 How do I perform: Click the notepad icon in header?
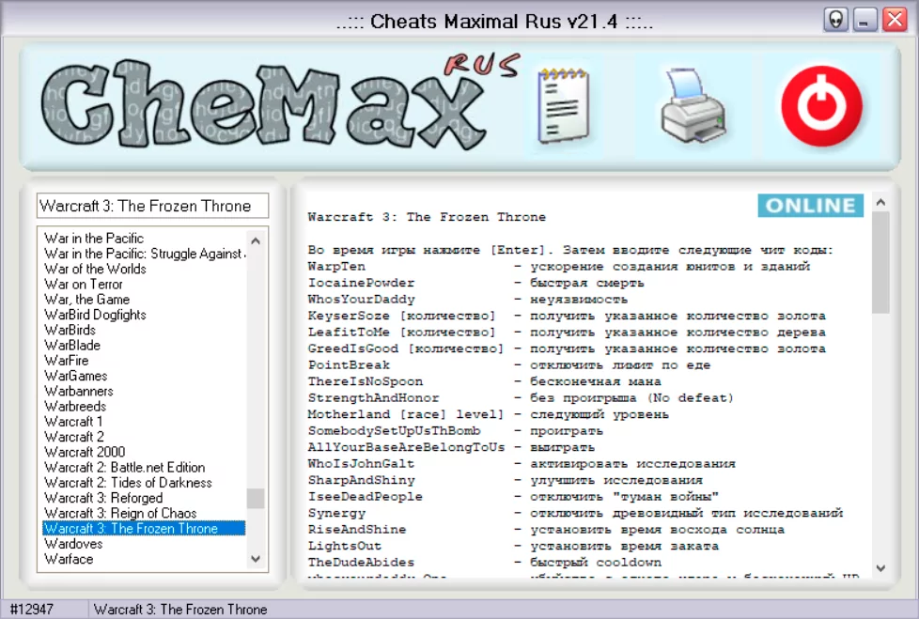coord(563,105)
